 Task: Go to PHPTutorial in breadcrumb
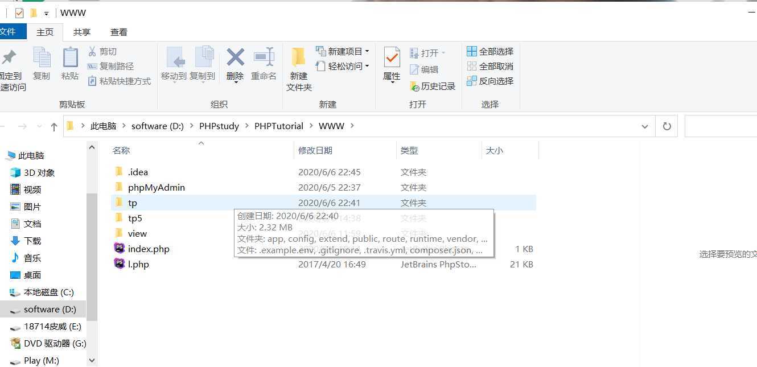pyautogui.click(x=279, y=126)
